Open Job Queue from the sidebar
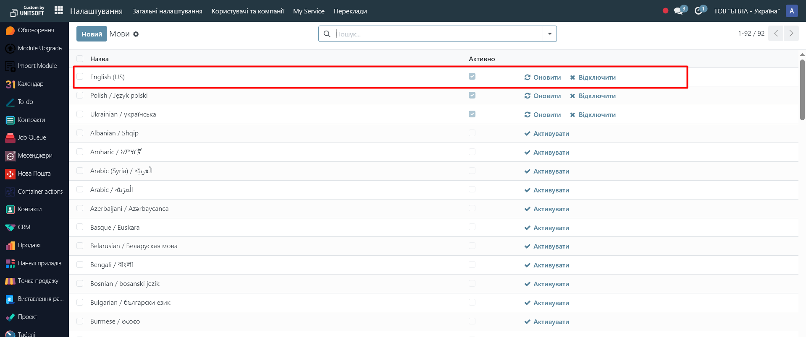Image resolution: width=806 pixels, height=337 pixels. click(x=11, y=138)
